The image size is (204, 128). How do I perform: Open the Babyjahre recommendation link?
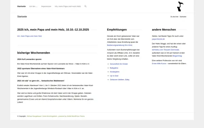(x=114, y=68)
